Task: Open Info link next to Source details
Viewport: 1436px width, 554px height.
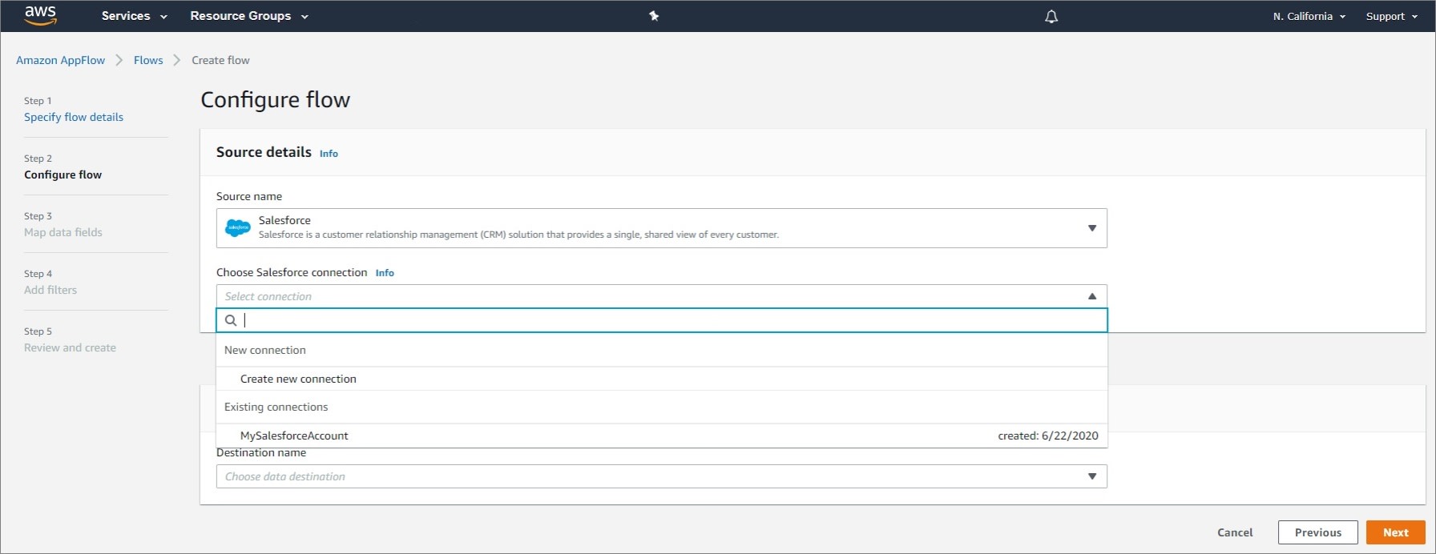Action: tap(329, 154)
